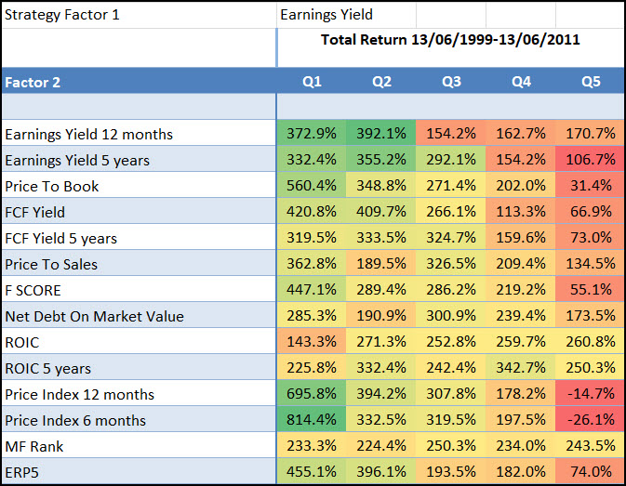
Task: Click the 'ROIC' row label
Action: click(x=139, y=341)
